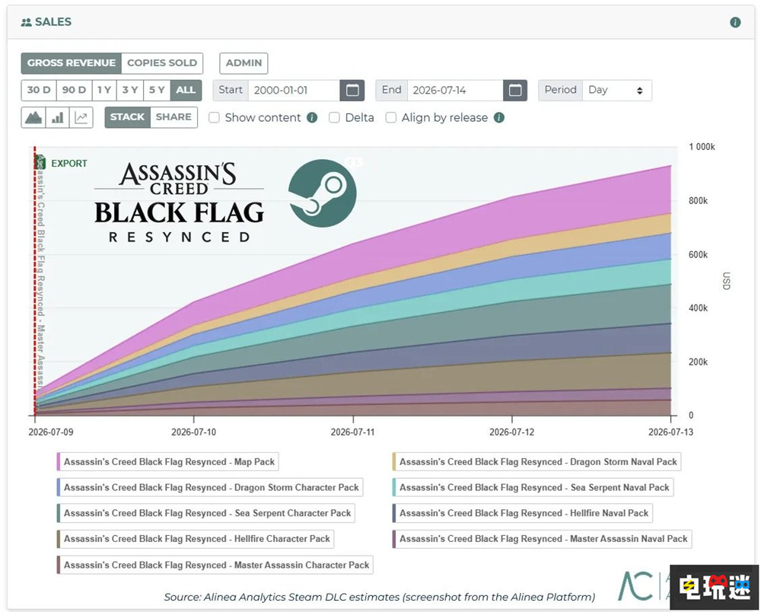
Task: Click the Start date input field
Action: [x=294, y=91]
